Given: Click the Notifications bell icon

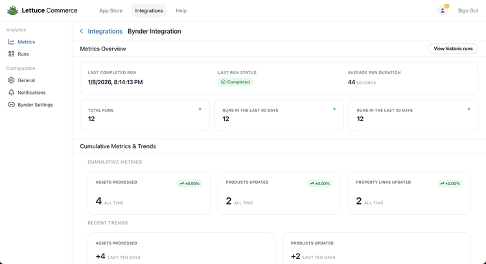Looking at the screenshot, I should (12, 93).
